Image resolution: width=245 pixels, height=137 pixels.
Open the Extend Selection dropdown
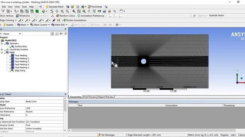tap(44, 11)
